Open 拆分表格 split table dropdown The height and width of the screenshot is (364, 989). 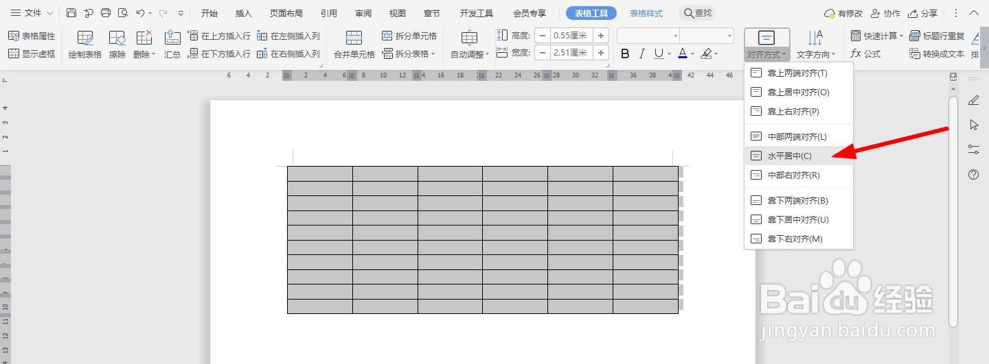[x=409, y=53]
